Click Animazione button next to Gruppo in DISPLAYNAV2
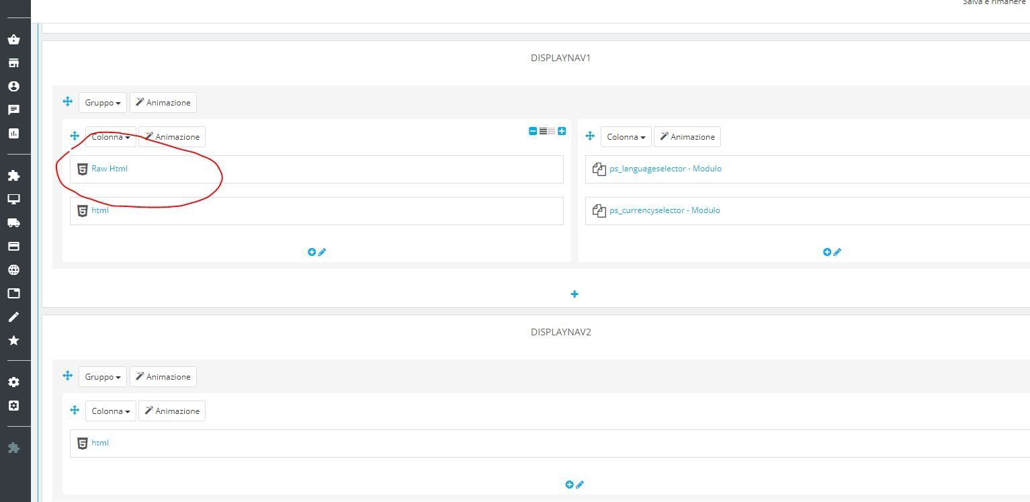This screenshot has width=1030, height=502. pos(163,377)
